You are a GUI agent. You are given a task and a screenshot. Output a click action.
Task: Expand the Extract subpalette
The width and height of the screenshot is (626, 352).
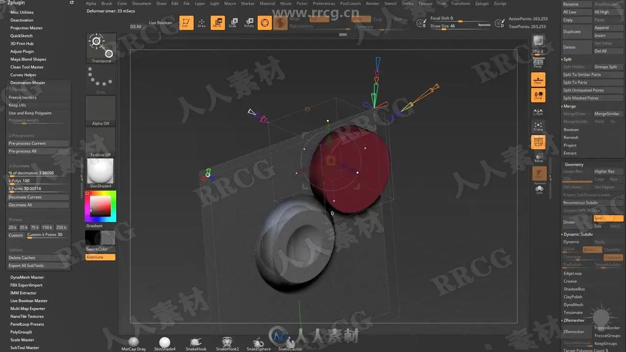tap(570, 153)
